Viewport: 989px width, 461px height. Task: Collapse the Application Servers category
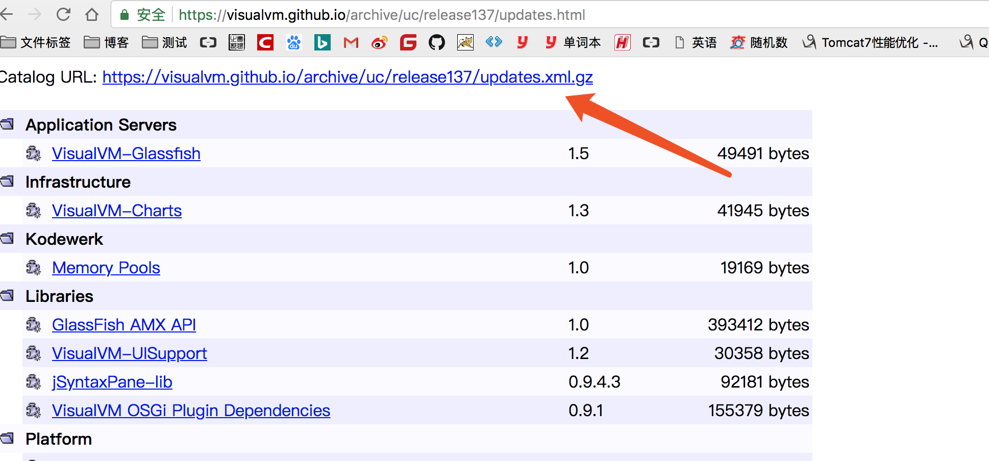pyautogui.click(x=7, y=124)
